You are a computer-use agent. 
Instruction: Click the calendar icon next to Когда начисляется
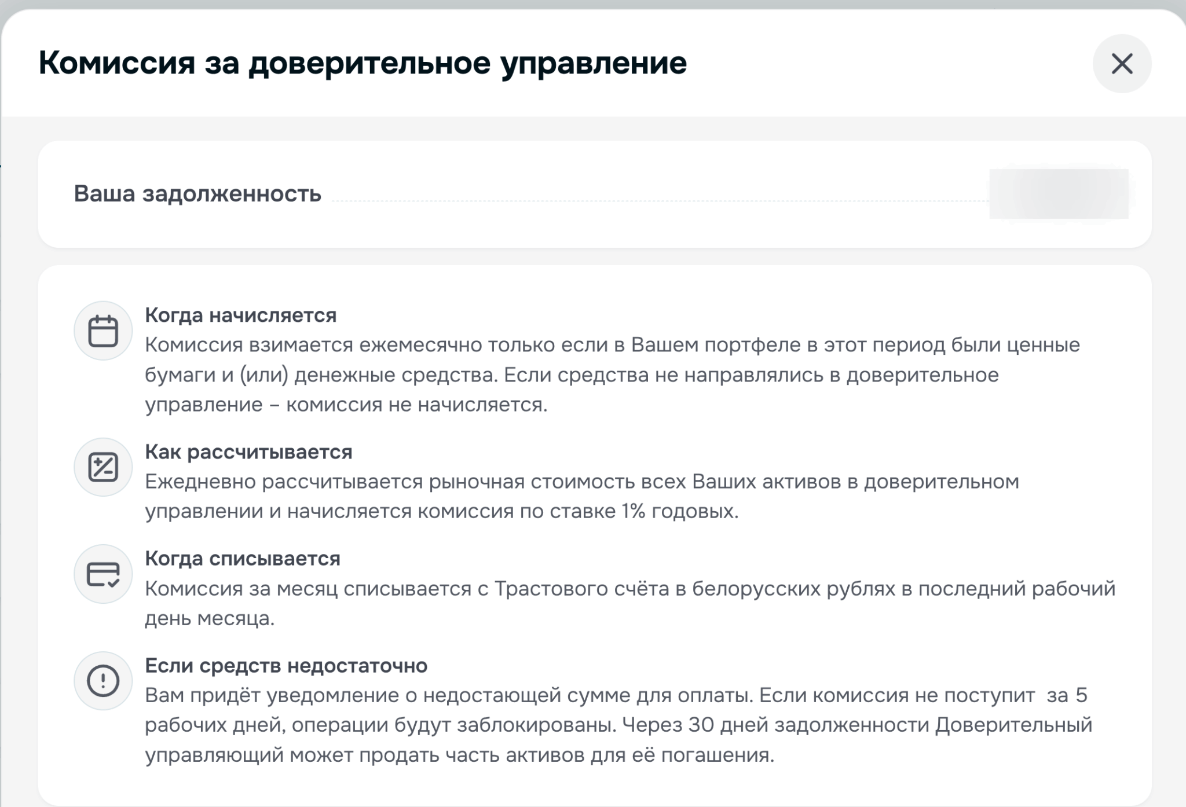(x=103, y=331)
